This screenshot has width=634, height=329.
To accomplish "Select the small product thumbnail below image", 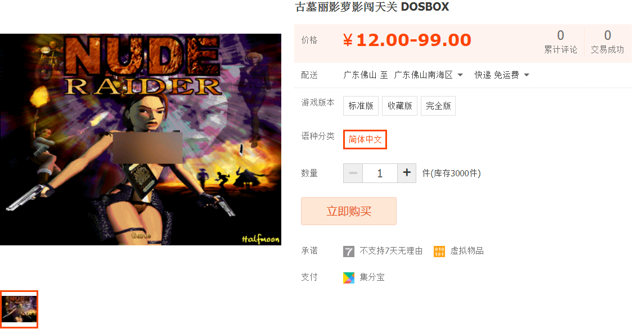I will pyautogui.click(x=19, y=309).
